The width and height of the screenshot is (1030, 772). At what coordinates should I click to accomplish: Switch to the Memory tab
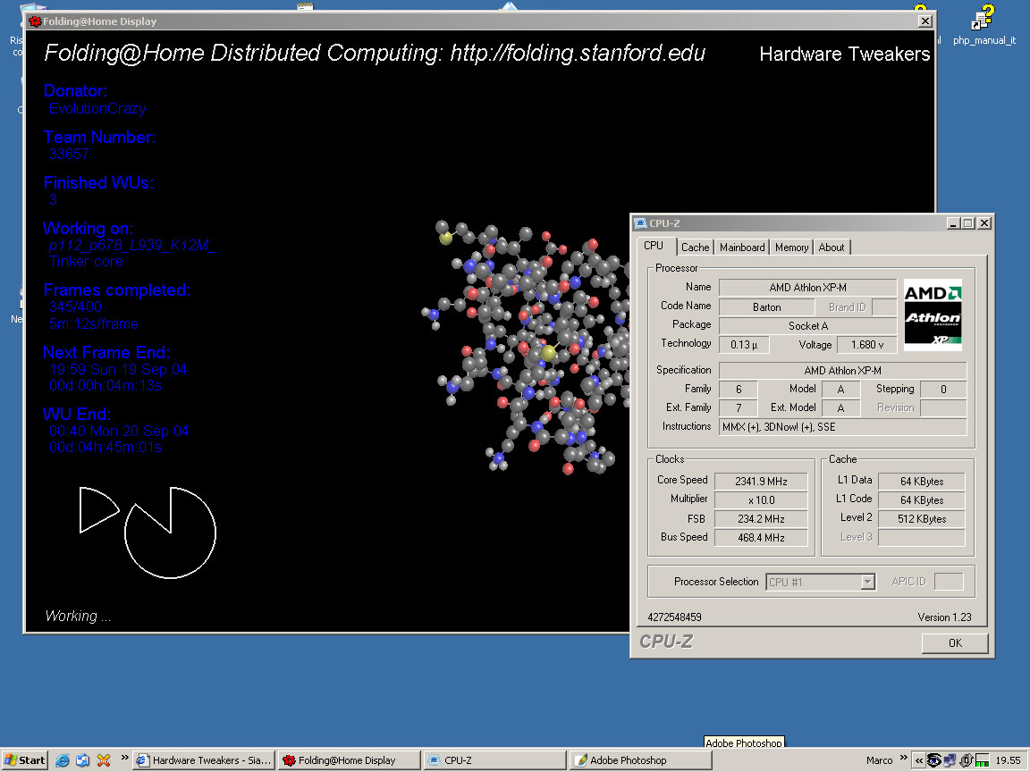tap(791, 248)
